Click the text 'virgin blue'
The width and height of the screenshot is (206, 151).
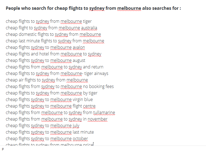coord(83,99)
